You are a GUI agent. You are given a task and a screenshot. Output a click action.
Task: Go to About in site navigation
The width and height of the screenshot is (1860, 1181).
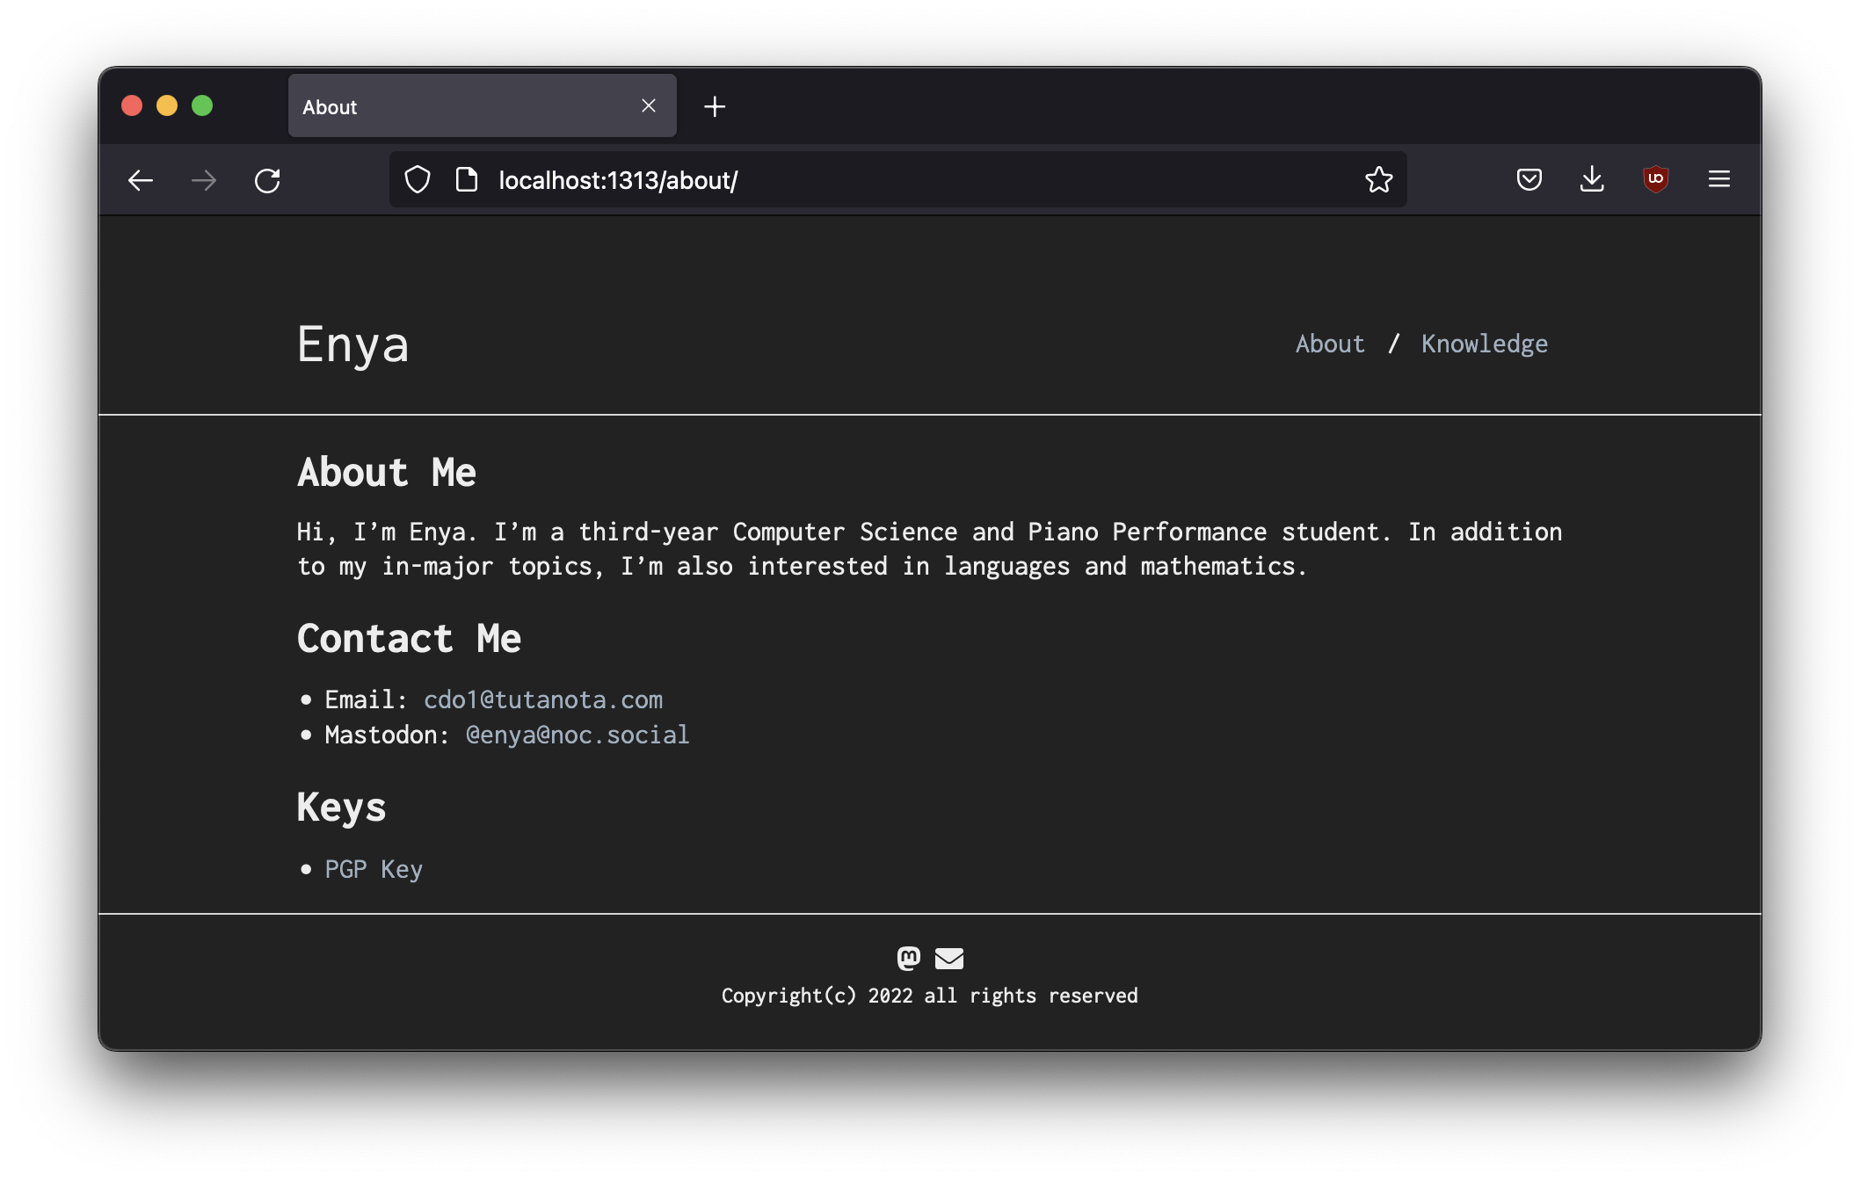pyautogui.click(x=1330, y=344)
